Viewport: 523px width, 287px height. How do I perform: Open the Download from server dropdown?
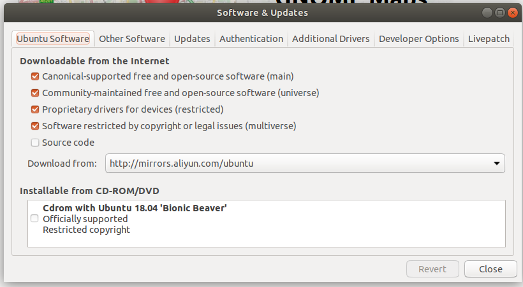pos(304,164)
